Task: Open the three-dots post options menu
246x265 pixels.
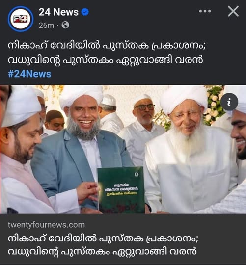Action: point(205,11)
